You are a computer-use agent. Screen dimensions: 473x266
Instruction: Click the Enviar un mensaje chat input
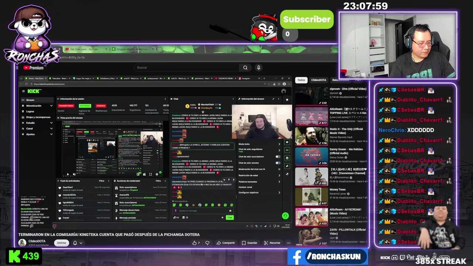[x=203, y=211]
